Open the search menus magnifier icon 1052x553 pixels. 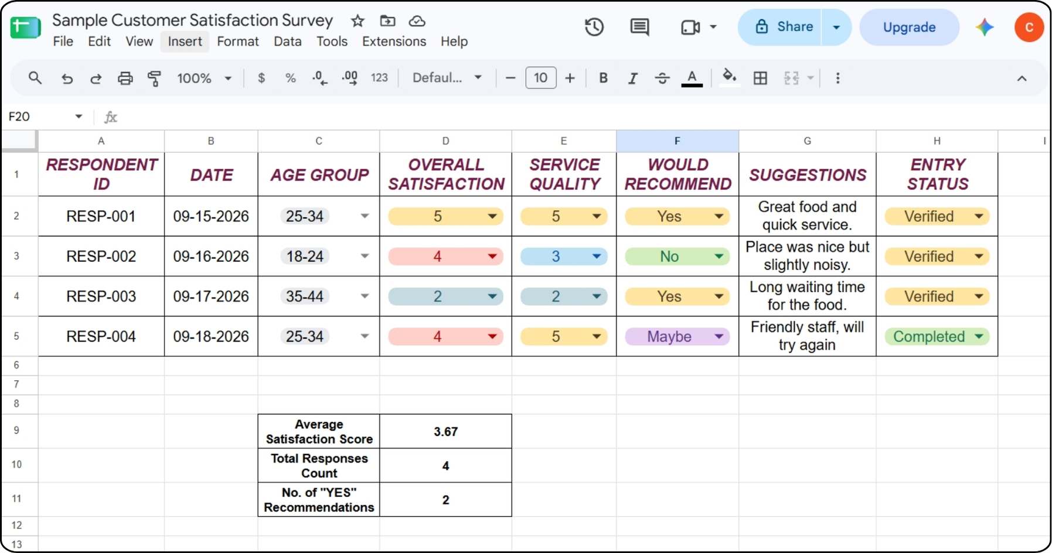click(35, 78)
